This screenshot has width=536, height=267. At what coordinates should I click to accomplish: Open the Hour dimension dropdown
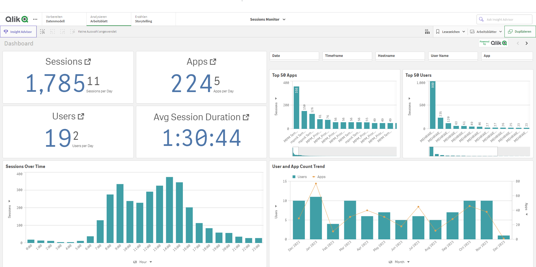(x=143, y=262)
